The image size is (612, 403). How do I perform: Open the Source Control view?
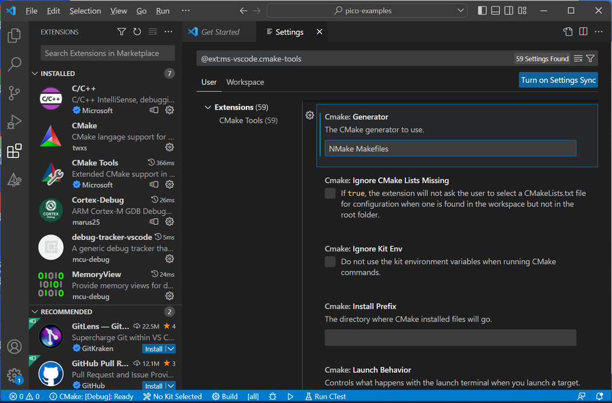14,93
